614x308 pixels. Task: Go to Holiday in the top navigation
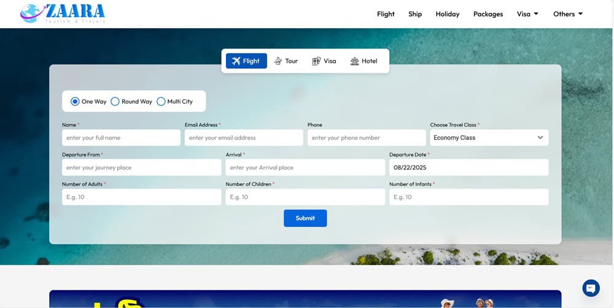[x=447, y=14]
